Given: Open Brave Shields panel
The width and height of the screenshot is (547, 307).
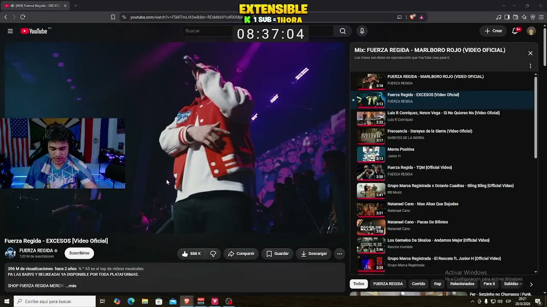Looking at the screenshot, I should 412,17.
